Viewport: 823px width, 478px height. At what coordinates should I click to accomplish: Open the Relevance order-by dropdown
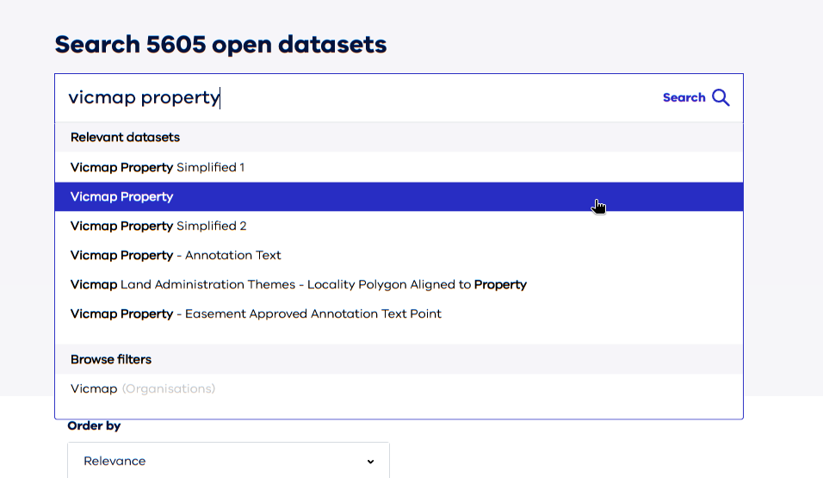(228, 461)
